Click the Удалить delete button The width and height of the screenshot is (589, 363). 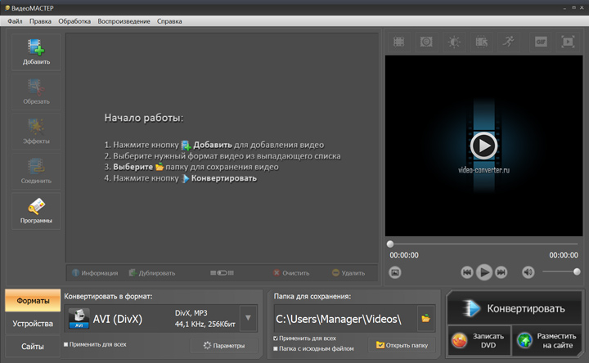coord(348,273)
